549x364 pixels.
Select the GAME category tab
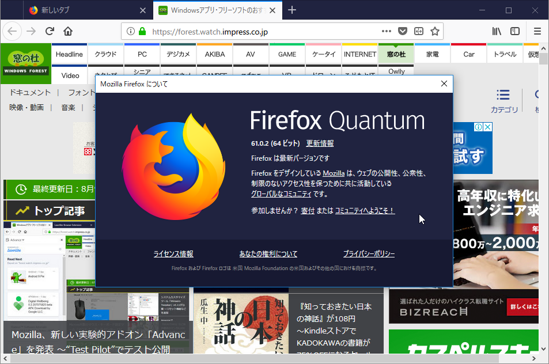pos(286,54)
